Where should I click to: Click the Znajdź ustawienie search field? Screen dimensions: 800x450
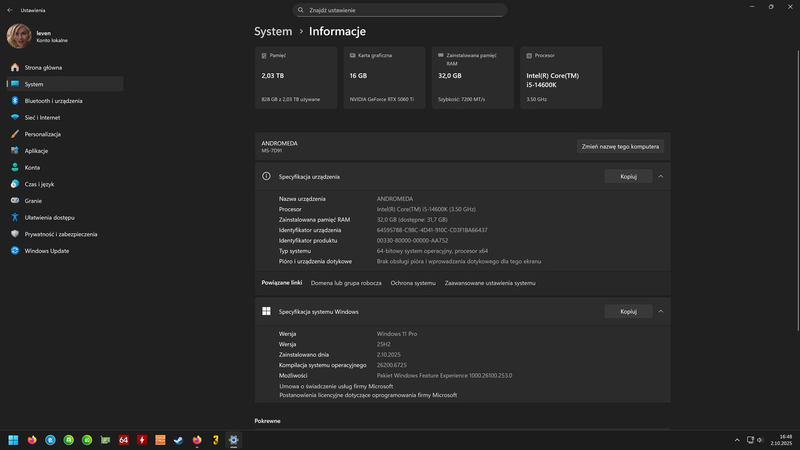point(399,10)
